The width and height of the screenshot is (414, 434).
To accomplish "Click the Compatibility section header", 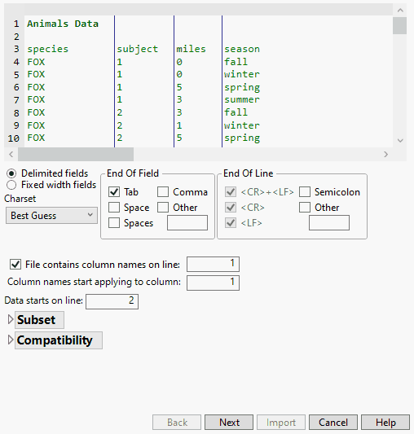I will tap(59, 340).
